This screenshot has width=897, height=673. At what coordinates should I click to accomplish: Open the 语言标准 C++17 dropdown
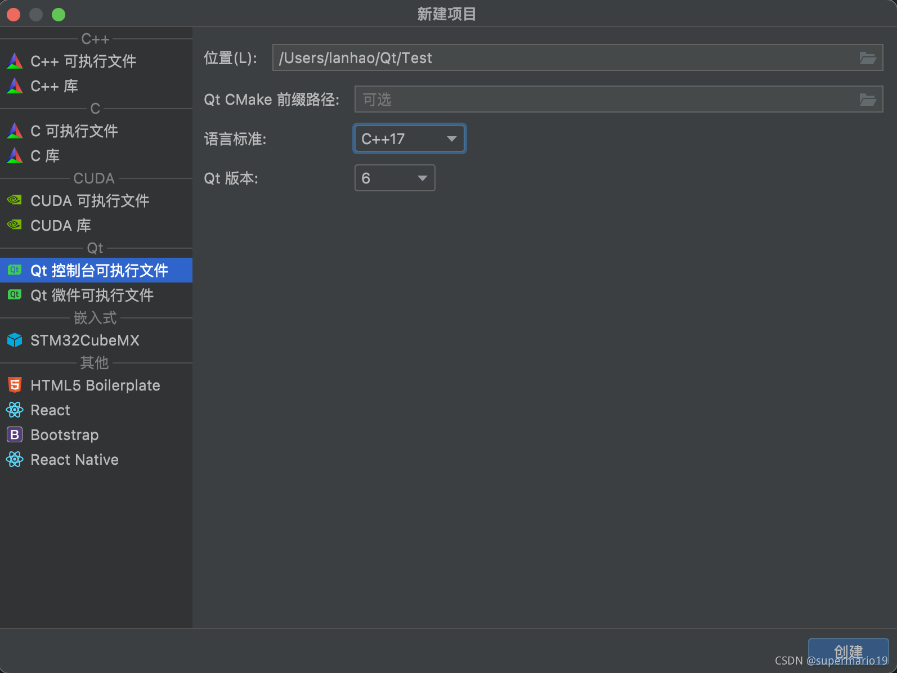coord(409,138)
